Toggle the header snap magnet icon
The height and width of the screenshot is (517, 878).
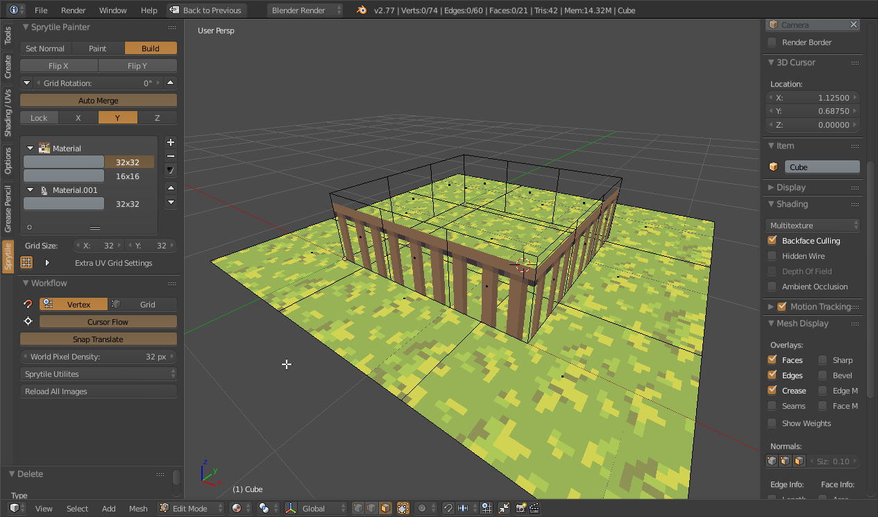(x=448, y=508)
